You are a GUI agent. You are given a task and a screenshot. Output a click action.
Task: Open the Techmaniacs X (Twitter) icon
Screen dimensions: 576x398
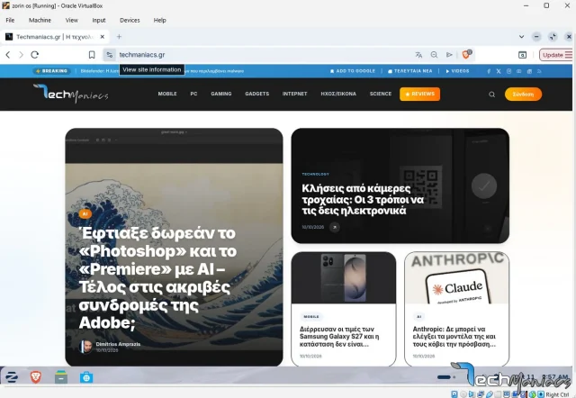pyautogui.click(x=499, y=71)
